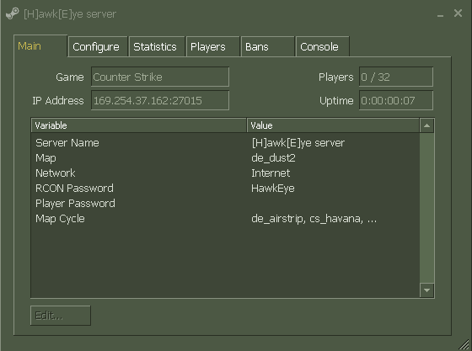Image resolution: width=472 pixels, height=351 pixels.
Task: Click the variable list scrollbar track
Action: [x=426, y=208]
